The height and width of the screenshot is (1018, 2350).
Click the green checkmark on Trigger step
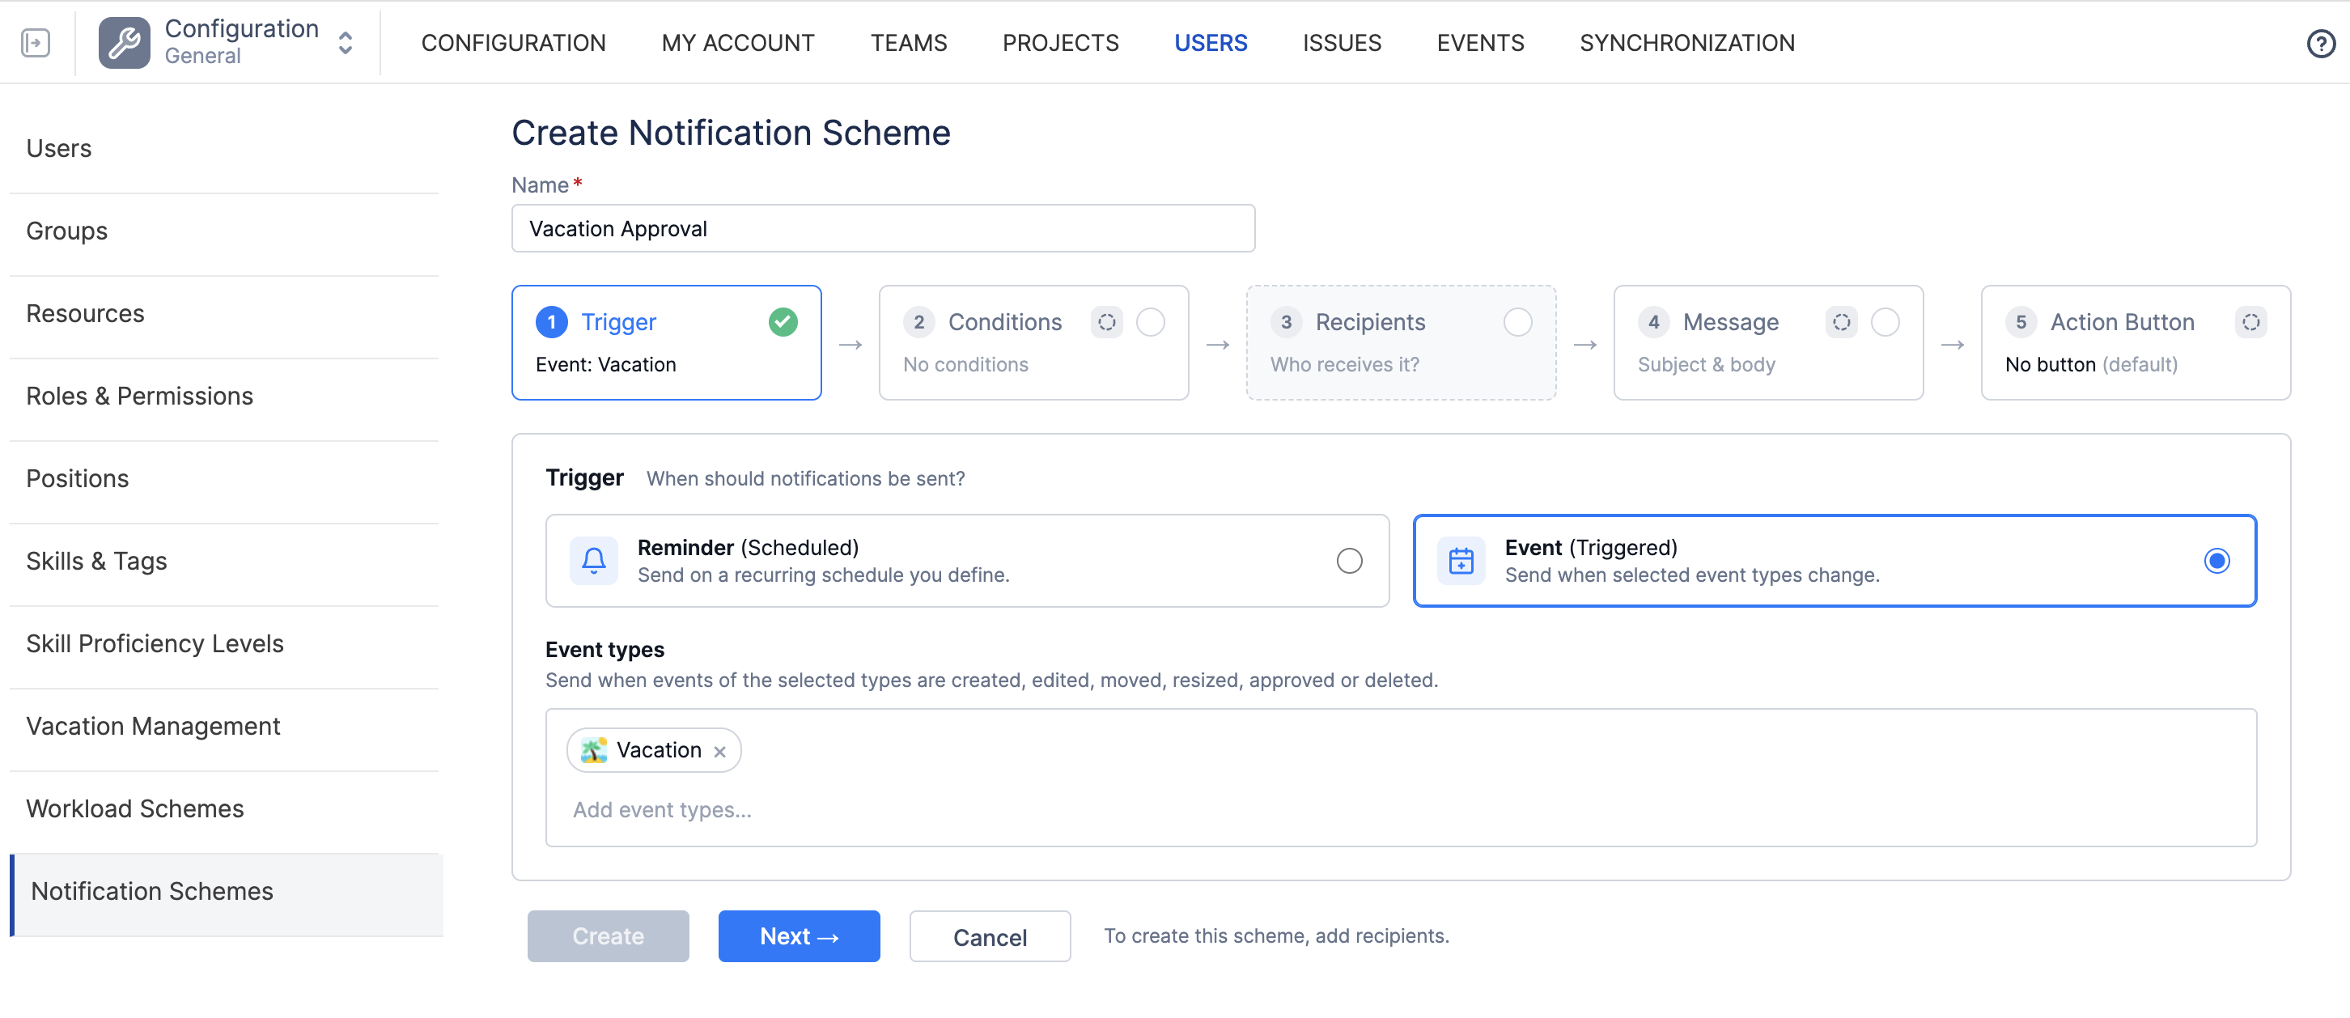783,322
